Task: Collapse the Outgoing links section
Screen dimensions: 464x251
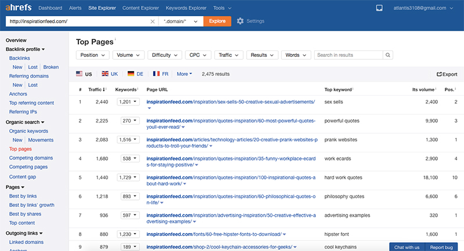Action: tap(24, 233)
